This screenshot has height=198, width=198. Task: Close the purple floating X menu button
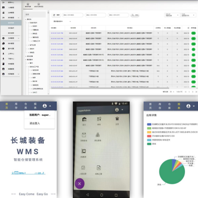(x=80, y=184)
